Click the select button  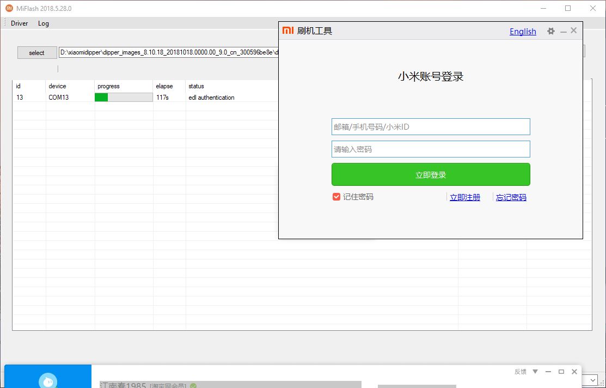[x=36, y=53]
